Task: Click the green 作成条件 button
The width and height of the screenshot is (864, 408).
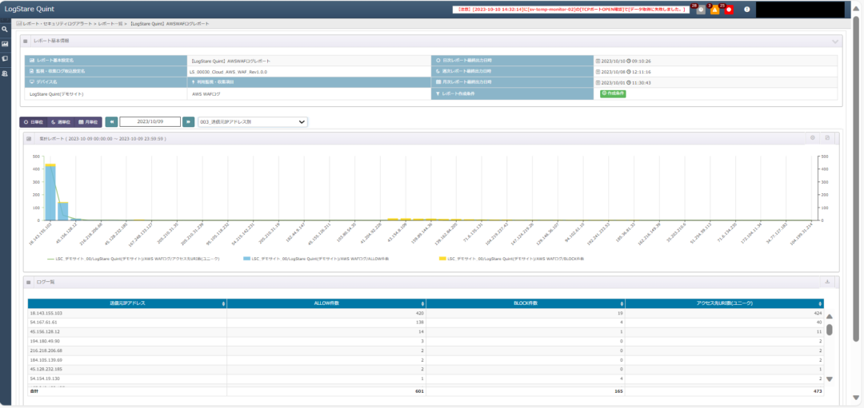Action: pos(613,93)
